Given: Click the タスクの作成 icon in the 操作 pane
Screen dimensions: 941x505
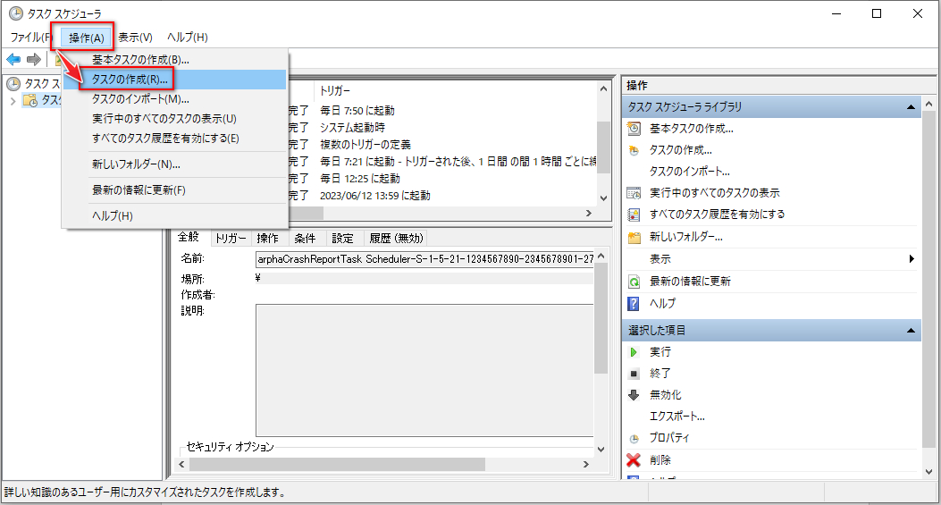Looking at the screenshot, I should (x=634, y=150).
